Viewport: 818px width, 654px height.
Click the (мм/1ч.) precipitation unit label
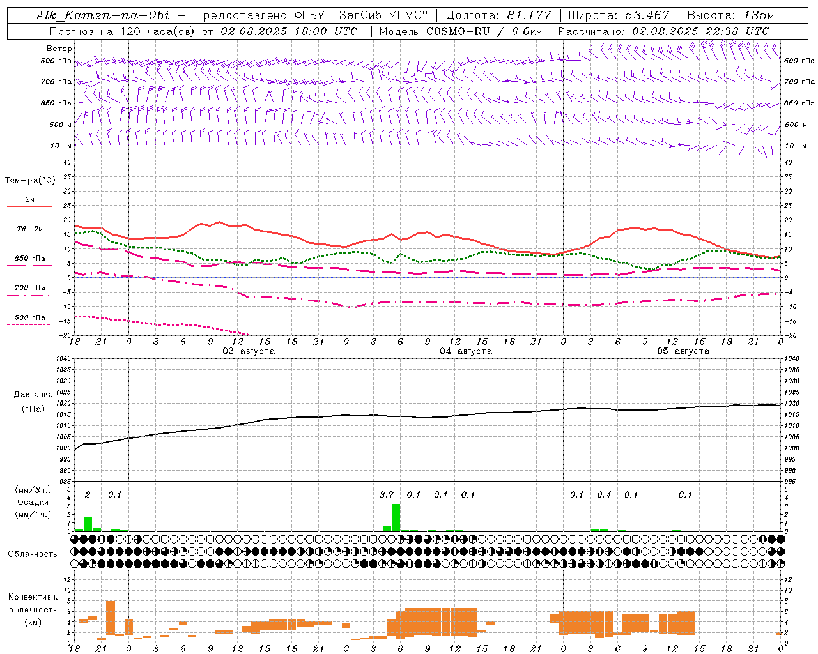[x=33, y=514]
